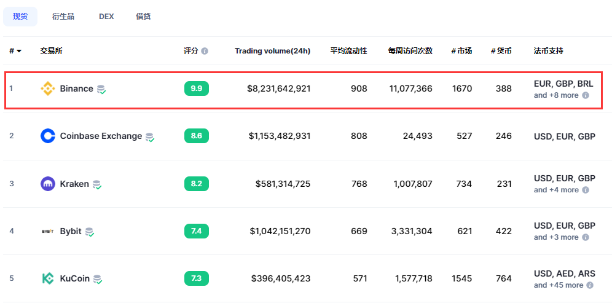Click Coinbase's fiat list USD, EUR, GBP
The height and width of the screenshot is (303, 612).
(565, 136)
